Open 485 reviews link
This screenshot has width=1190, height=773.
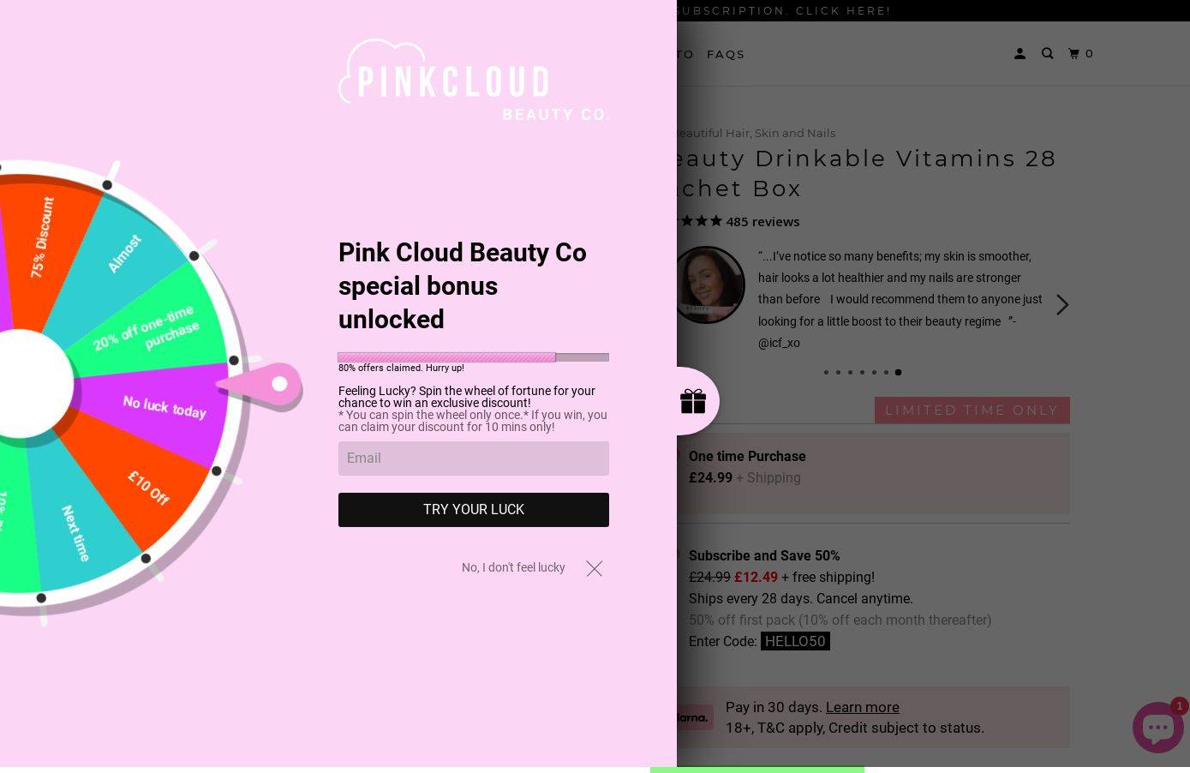762,221
